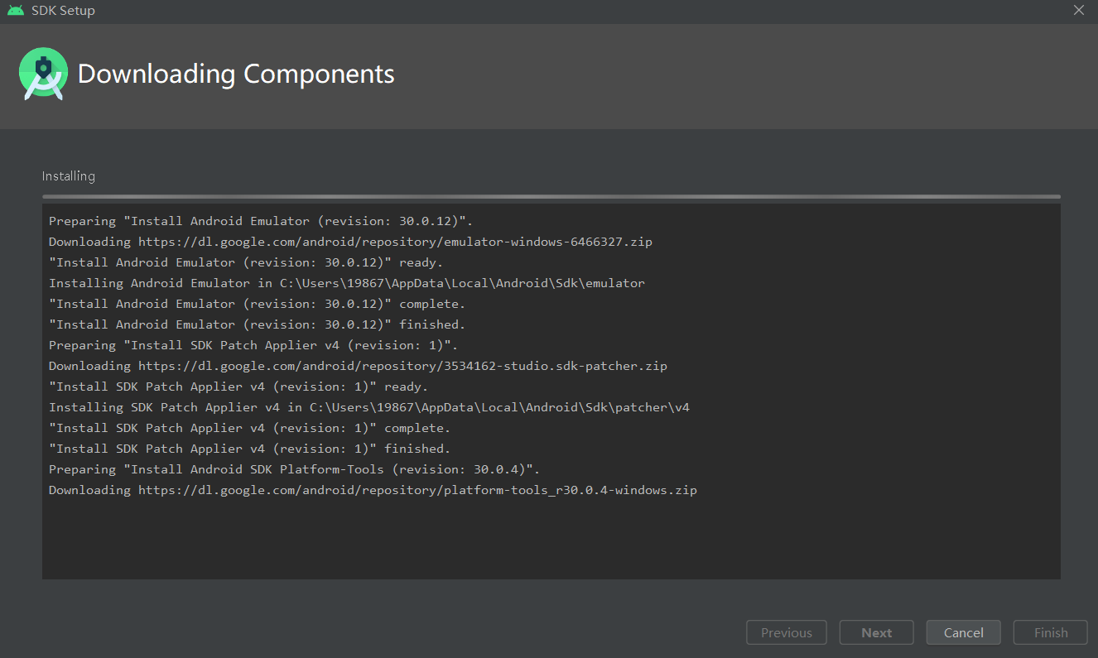Click the Preparing Platform-Tools log line

pyautogui.click(x=294, y=469)
